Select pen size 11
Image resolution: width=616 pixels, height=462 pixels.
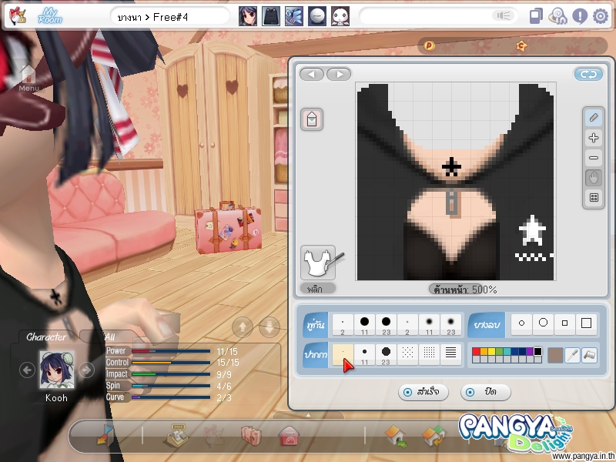coord(364,355)
